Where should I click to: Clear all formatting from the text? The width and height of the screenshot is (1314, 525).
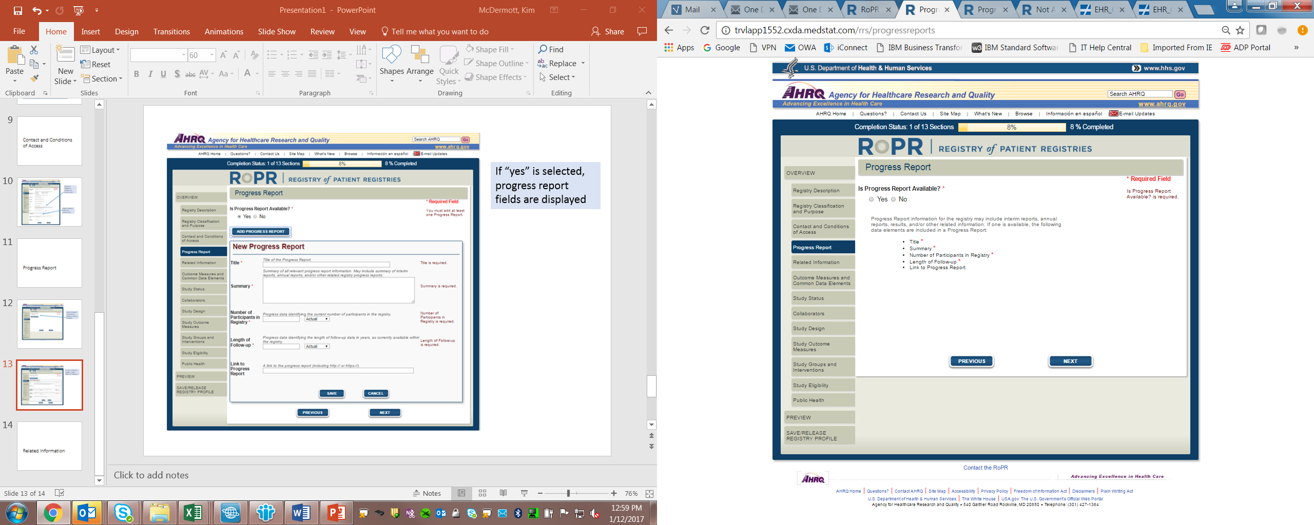[x=255, y=55]
